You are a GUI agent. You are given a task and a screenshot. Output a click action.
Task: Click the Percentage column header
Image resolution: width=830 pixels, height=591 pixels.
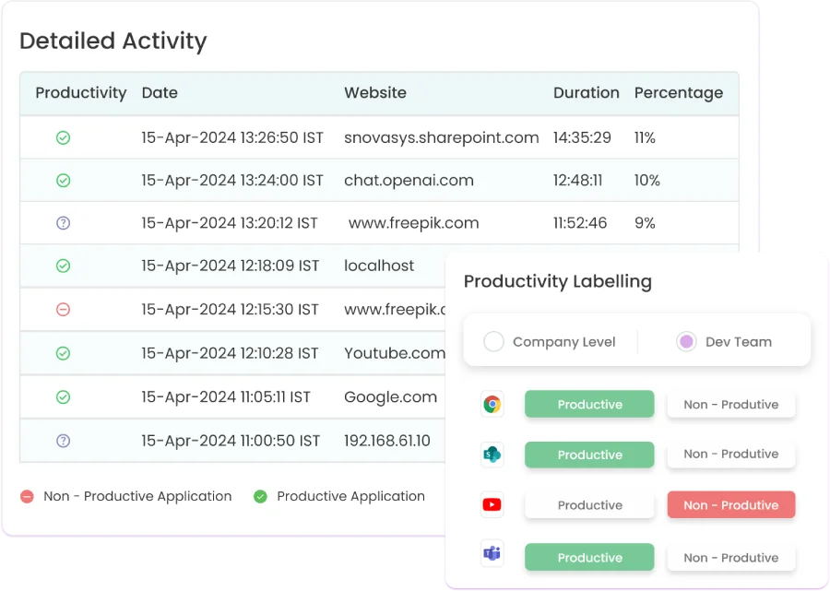click(679, 93)
